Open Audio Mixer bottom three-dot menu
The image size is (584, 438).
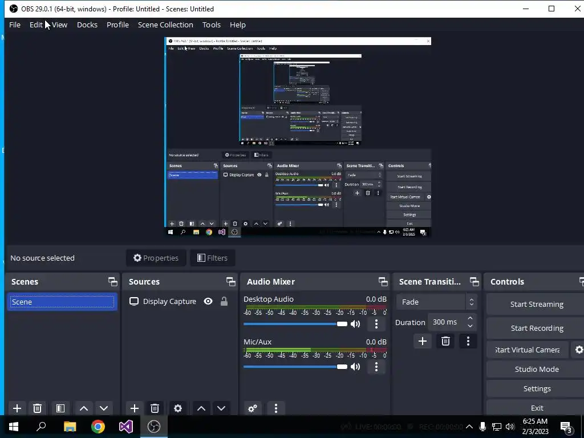point(276,408)
